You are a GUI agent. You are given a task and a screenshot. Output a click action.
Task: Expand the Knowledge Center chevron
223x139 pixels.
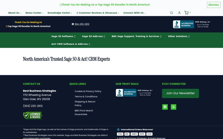[72, 13]
